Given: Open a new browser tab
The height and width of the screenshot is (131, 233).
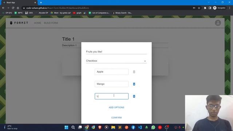Looking at the screenshot, I should [x=41, y=3].
